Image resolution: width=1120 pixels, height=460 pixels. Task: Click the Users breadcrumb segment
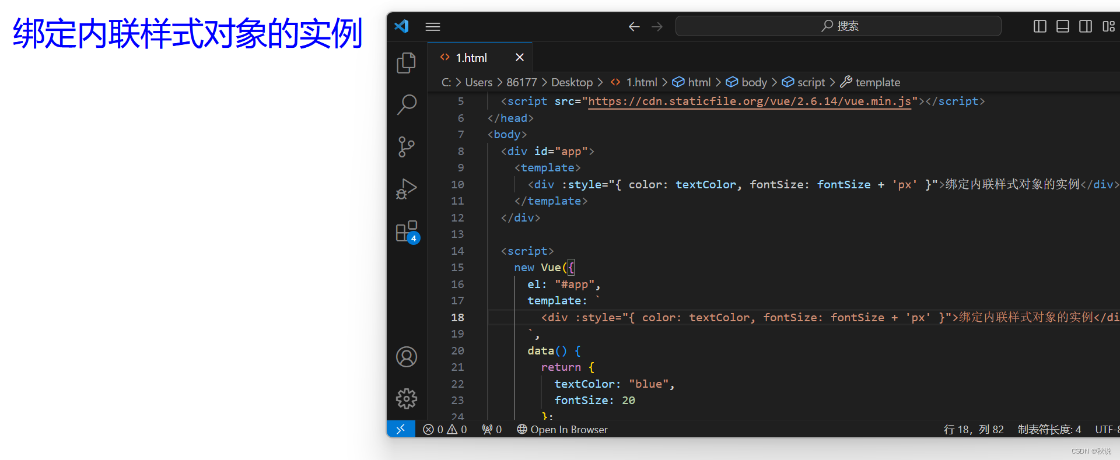479,82
